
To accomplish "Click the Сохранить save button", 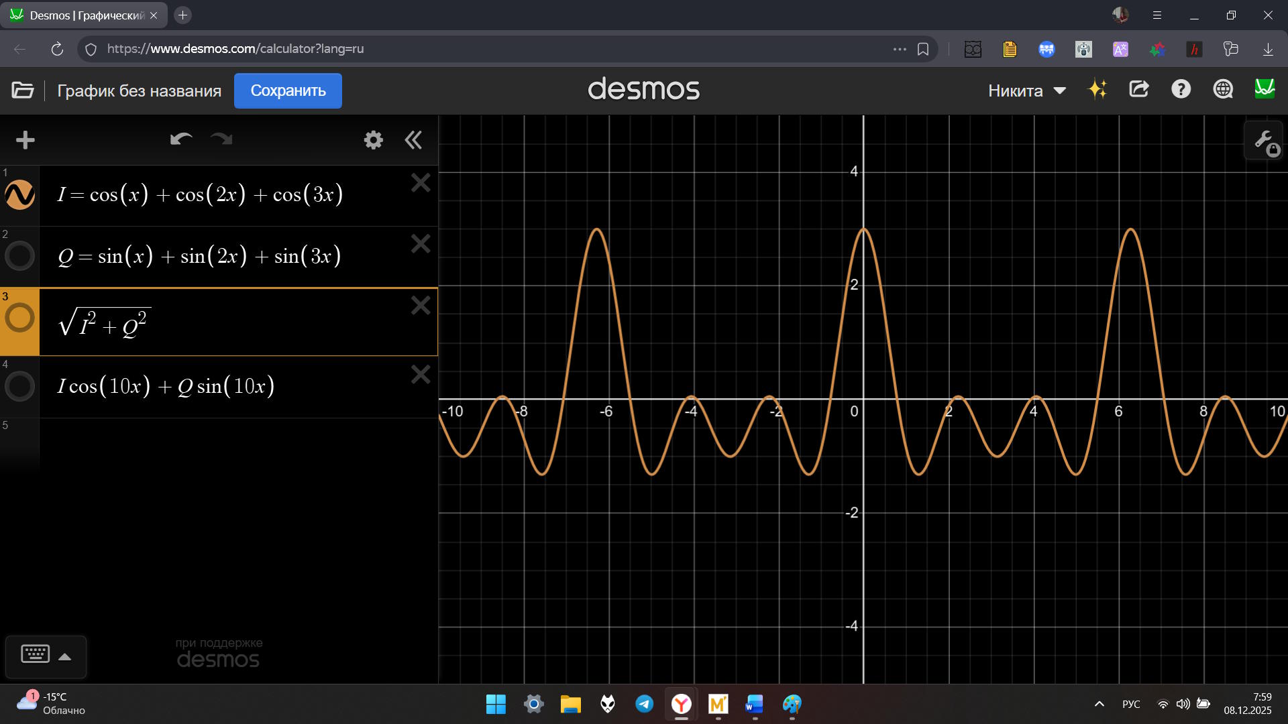I will point(288,90).
